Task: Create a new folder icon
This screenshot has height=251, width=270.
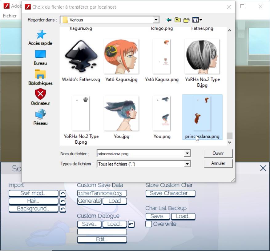Action: click(187, 20)
